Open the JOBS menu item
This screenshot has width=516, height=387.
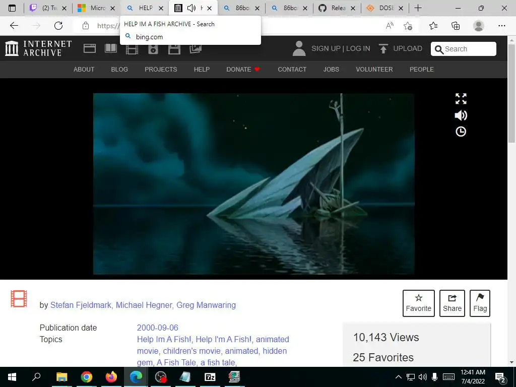[x=331, y=70]
